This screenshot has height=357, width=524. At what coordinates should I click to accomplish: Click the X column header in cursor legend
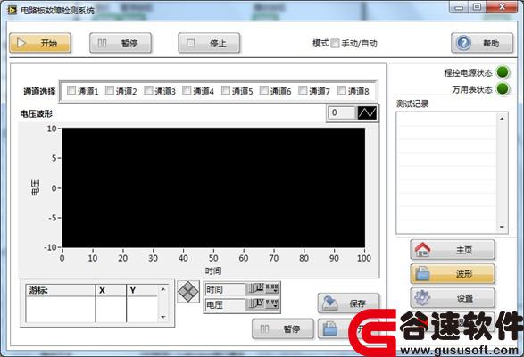111,290
